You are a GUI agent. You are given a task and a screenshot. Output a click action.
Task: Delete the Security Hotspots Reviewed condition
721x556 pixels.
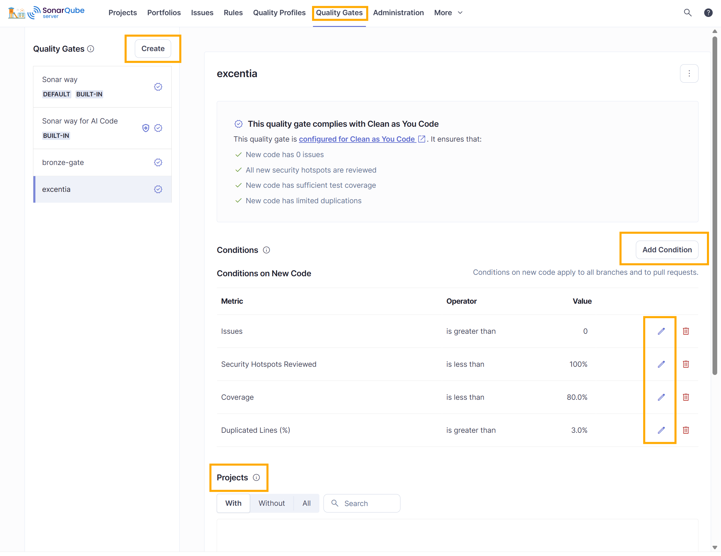686,364
